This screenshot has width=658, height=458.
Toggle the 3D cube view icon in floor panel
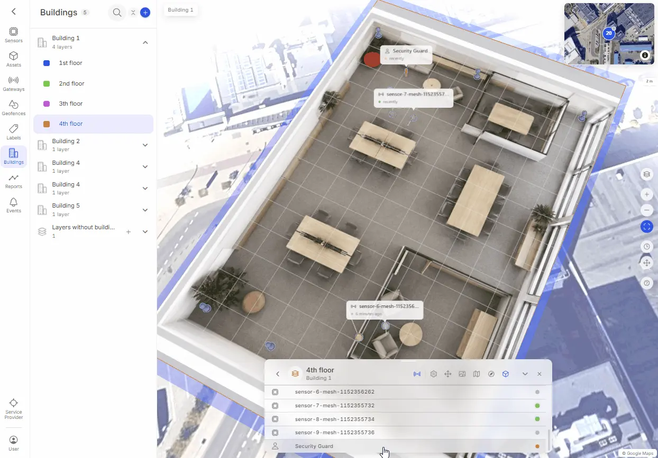[506, 374]
